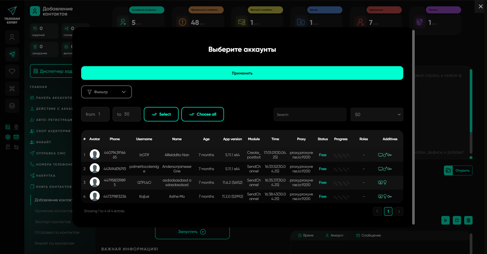The width and height of the screenshot is (487, 254).
Task: Click avatar of account KajLei
Action: click(95, 196)
